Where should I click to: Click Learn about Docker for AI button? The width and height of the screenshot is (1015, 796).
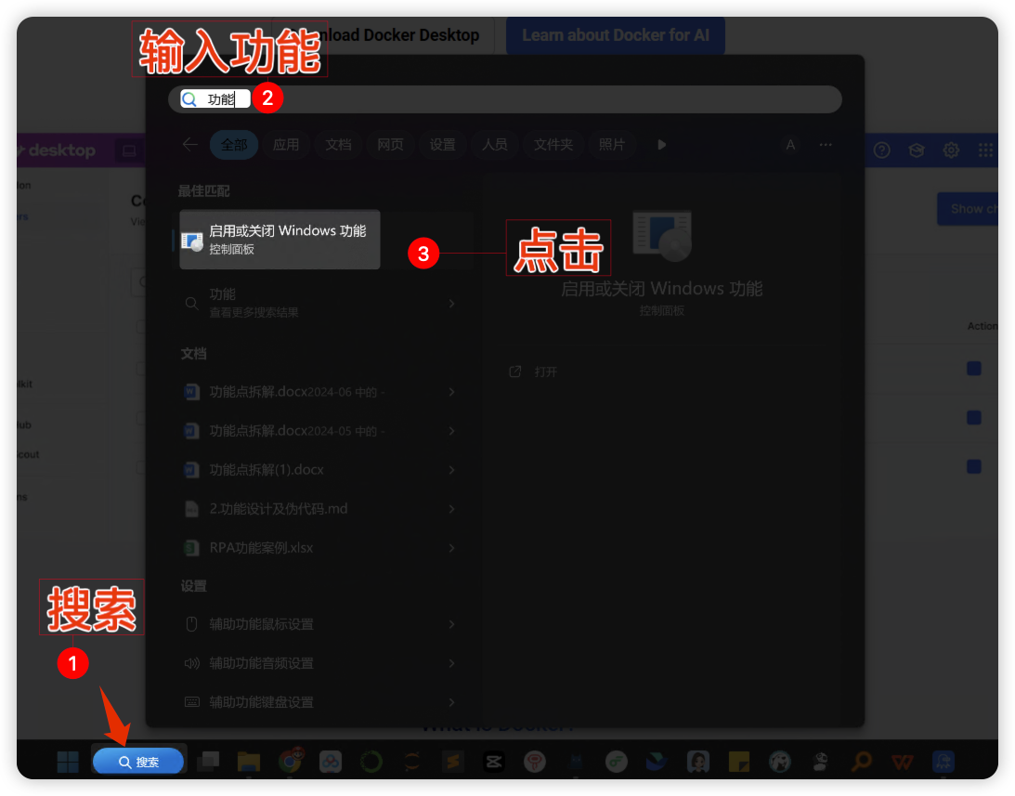click(615, 35)
